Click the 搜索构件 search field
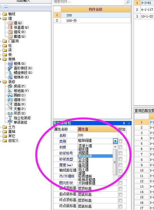 pyautogui.click(x=89, y=2)
